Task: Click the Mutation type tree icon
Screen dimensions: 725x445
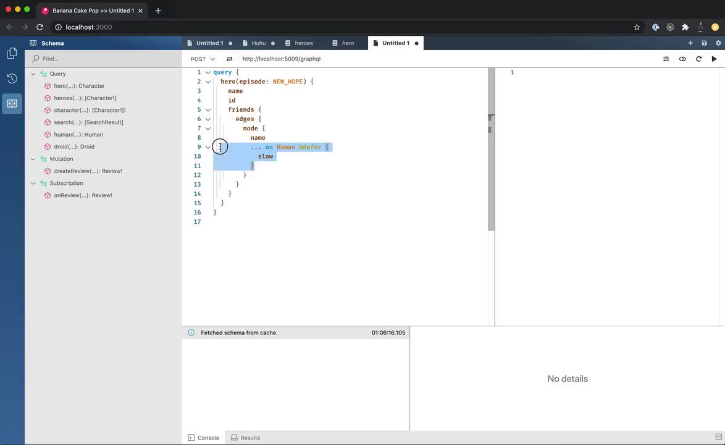Action: [x=43, y=159]
